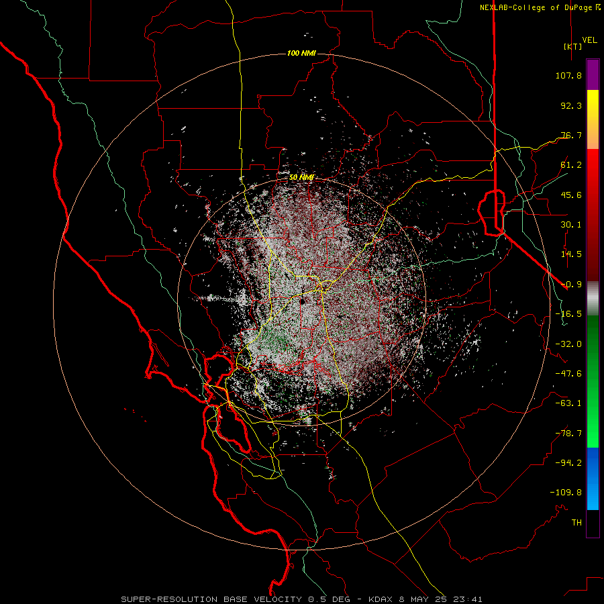Click the -109.8 velocity scale value
The width and height of the screenshot is (604, 604).
pos(566,493)
